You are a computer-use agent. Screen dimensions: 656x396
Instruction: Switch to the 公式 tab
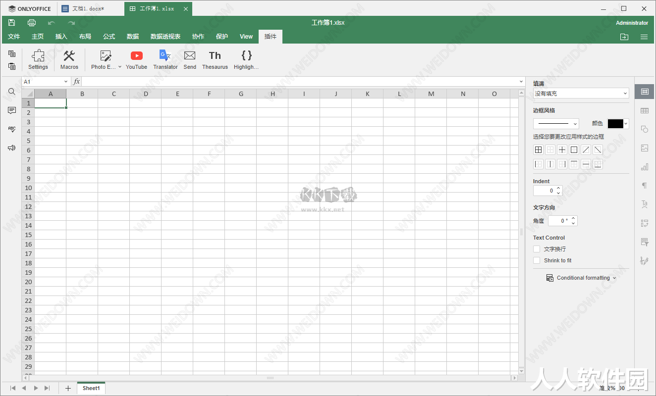[109, 37]
